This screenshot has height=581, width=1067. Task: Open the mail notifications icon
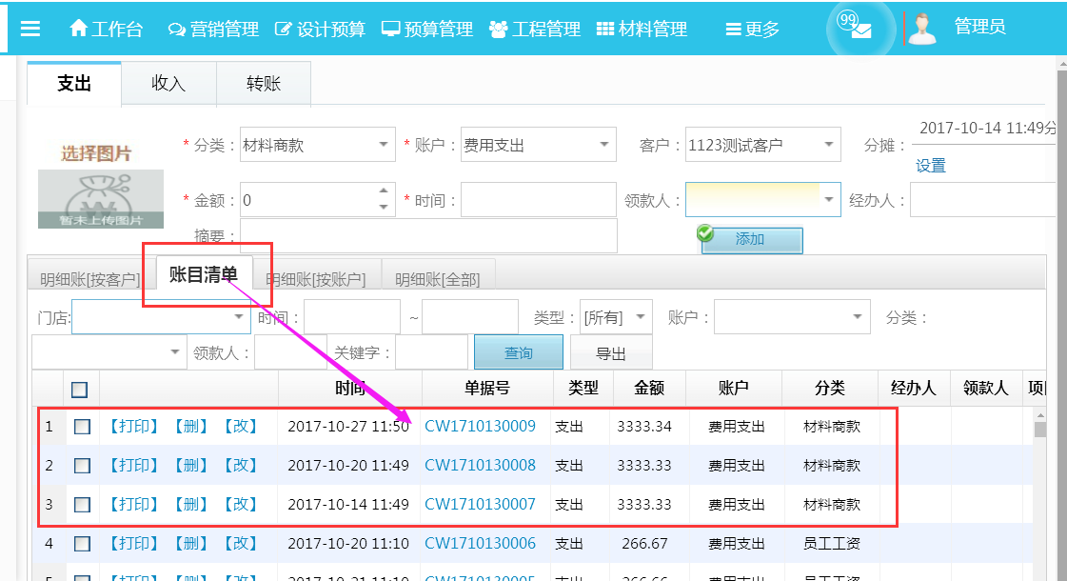pos(860,30)
